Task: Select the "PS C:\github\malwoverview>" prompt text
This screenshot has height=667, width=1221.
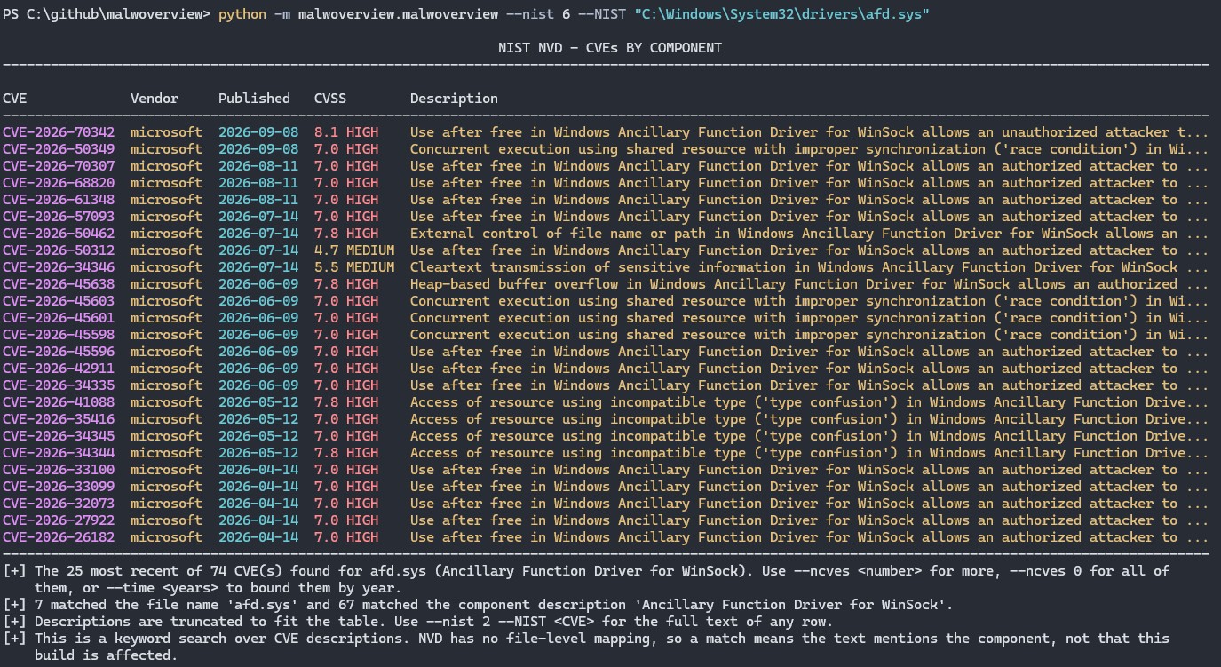Action: (x=107, y=14)
